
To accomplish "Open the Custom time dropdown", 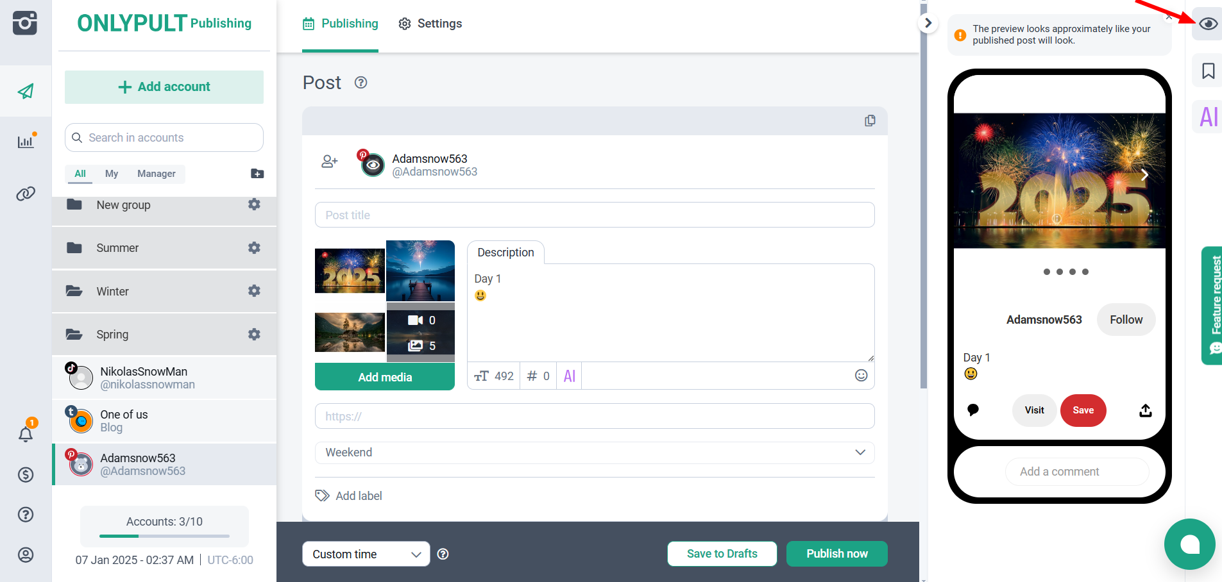I will click(366, 554).
